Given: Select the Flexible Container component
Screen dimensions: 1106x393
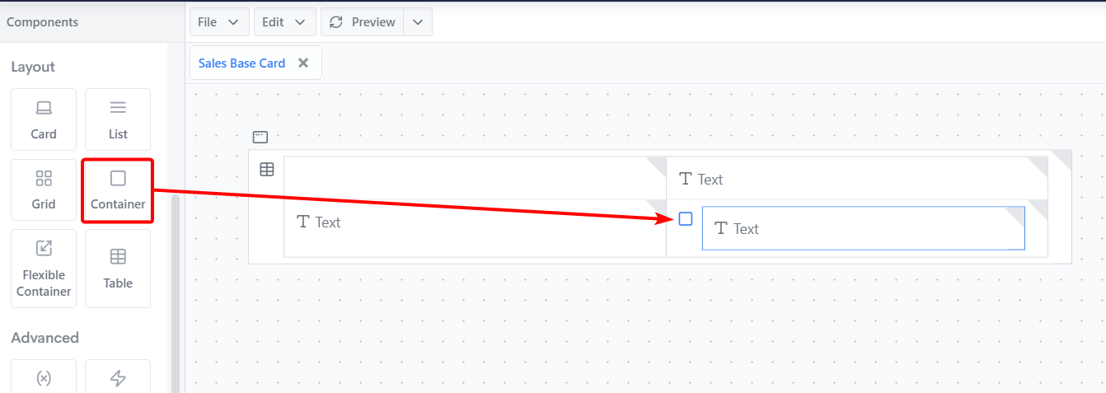Looking at the screenshot, I should (x=44, y=269).
